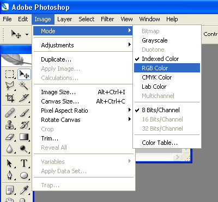Select the Slice tool
The width and height of the screenshot is (218, 202).
(24, 98)
